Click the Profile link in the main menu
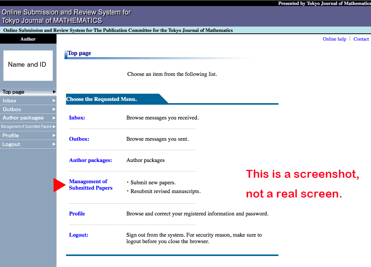The width and height of the screenshot is (371, 267). pos(77,214)
